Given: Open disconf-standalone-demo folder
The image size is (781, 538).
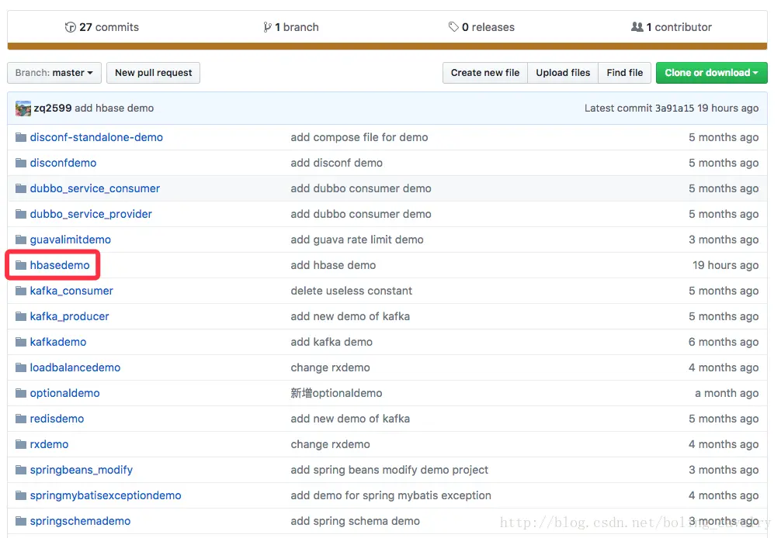Looking at the screenshot, I should point(96,137).
